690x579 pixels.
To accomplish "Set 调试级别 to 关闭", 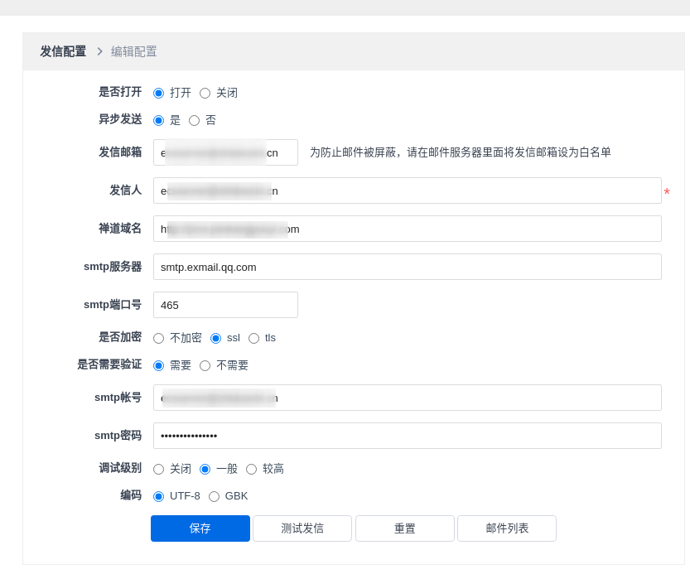I will [x=158, y=469].
